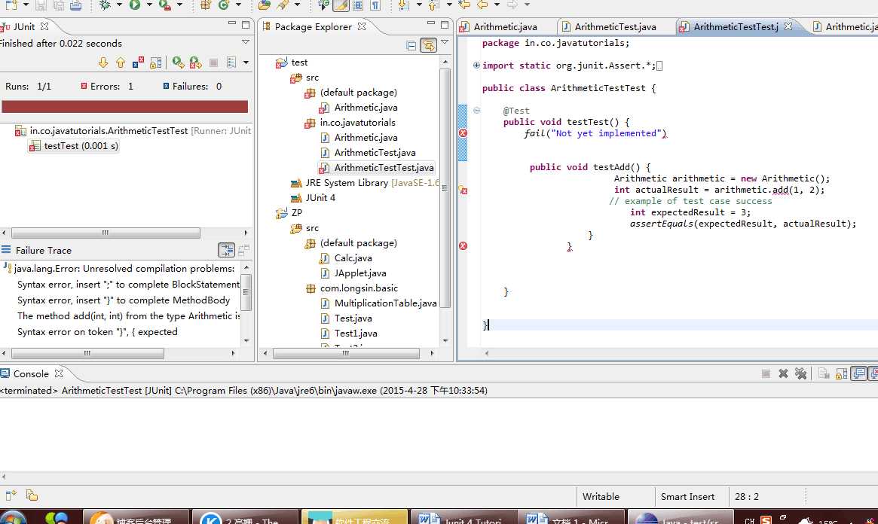Expand the folded import statement
The height and width of the screenshot is (524, 878).
pos(476,65)
